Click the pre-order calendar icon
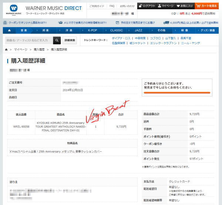This screenshot has height=205, width=222. pyautogui.click(x=117, y=23)
